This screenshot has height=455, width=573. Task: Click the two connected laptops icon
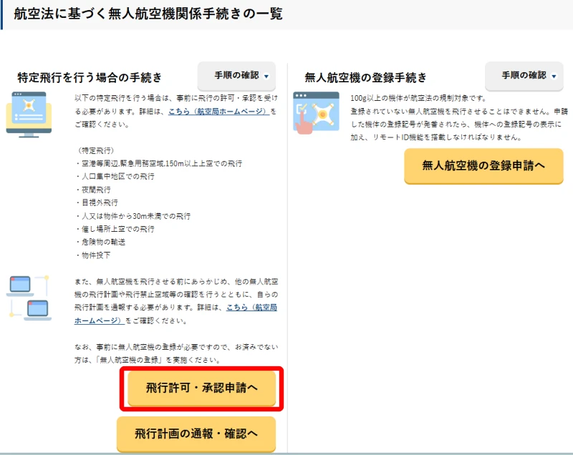point(29,298)
